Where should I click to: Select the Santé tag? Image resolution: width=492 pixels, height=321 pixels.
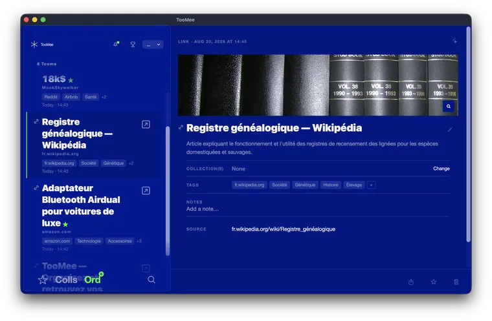[x=91, y=97]
